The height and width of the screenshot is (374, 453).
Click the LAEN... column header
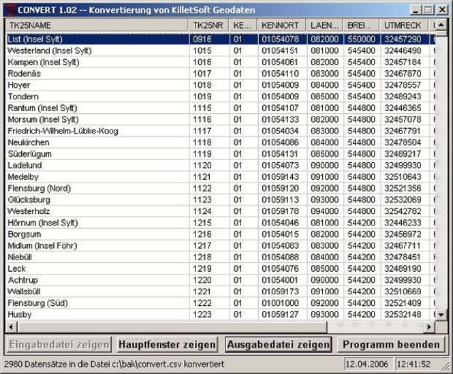(x=324, y=25)
